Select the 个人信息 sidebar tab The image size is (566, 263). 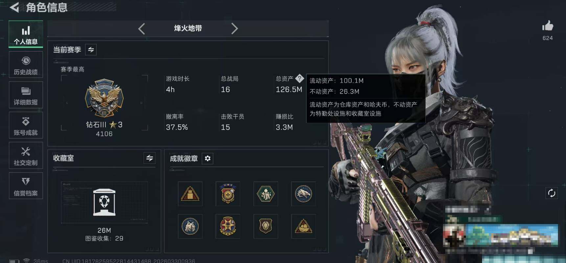[26, 34]
